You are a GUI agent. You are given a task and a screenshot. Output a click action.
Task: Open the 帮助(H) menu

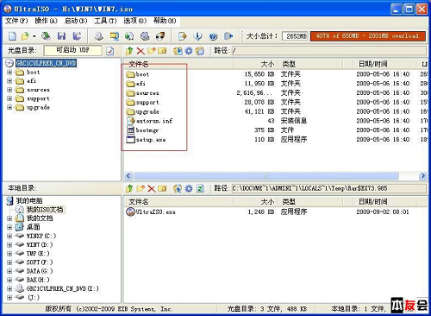tap(165, 21)
